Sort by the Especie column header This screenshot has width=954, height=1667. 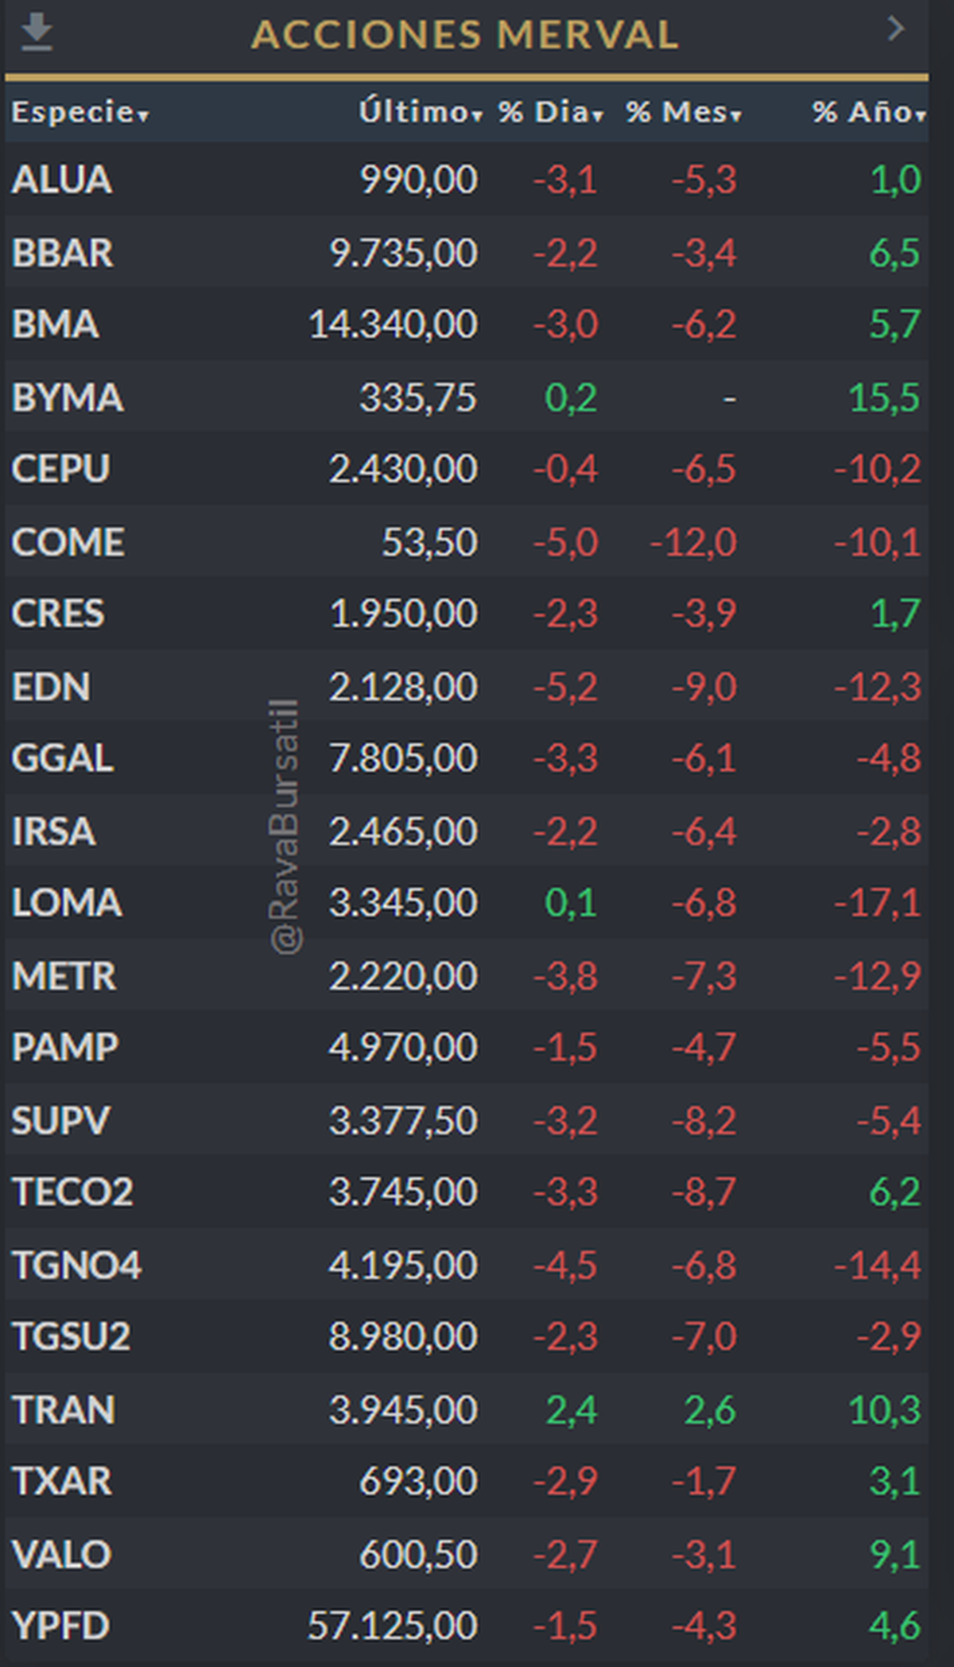(x=79, y=112)
